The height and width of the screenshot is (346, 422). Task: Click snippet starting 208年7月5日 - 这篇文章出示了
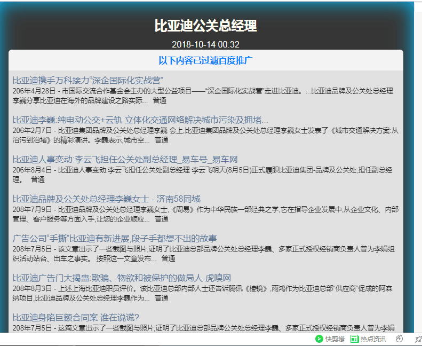click(203, 328)
